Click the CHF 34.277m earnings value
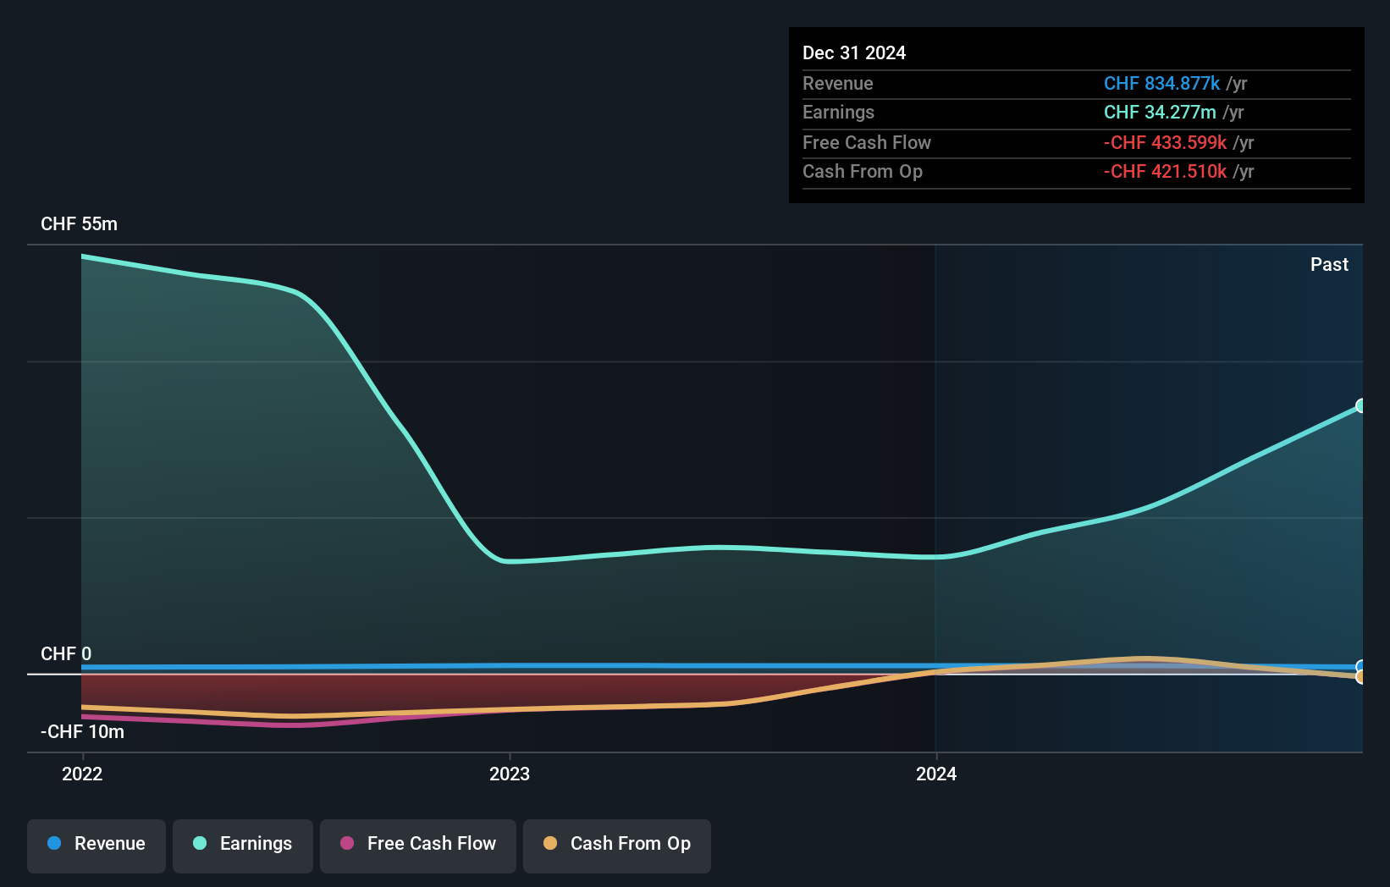The image size is (1390, 887). coord(1160,113)
